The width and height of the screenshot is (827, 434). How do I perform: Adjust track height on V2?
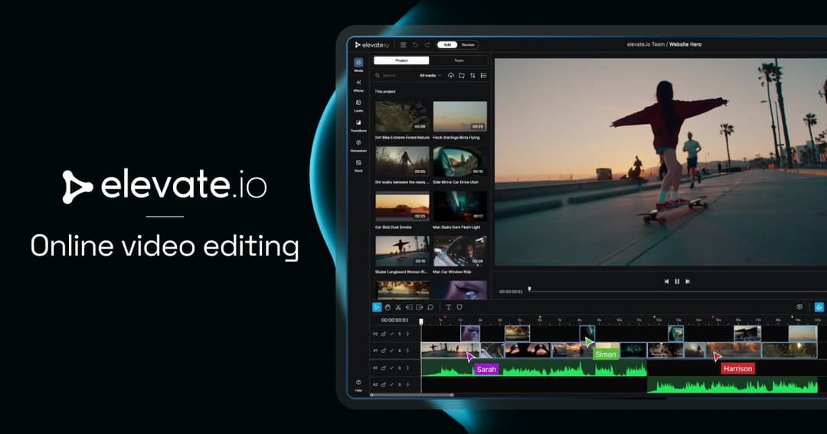click(407, 334)
